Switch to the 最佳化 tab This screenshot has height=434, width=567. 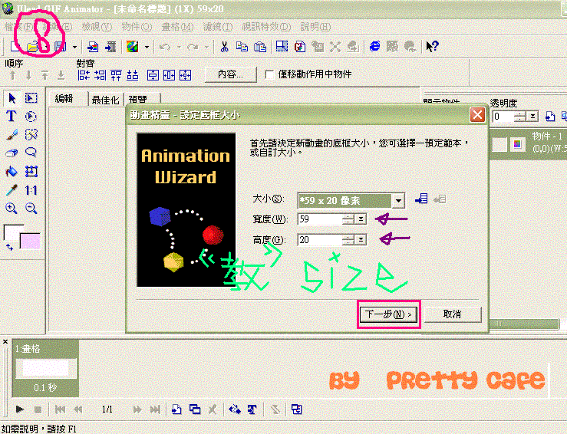105,100
